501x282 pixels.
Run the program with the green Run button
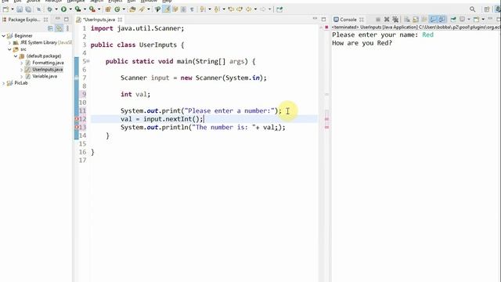[64, 9]
